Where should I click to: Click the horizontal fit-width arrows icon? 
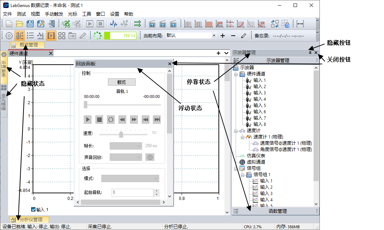pos(300,24)
